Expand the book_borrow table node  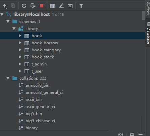pos(20,43)
